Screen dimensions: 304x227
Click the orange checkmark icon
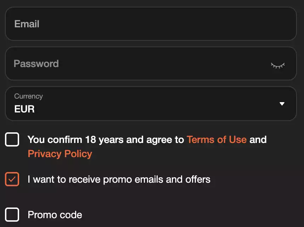12,179
